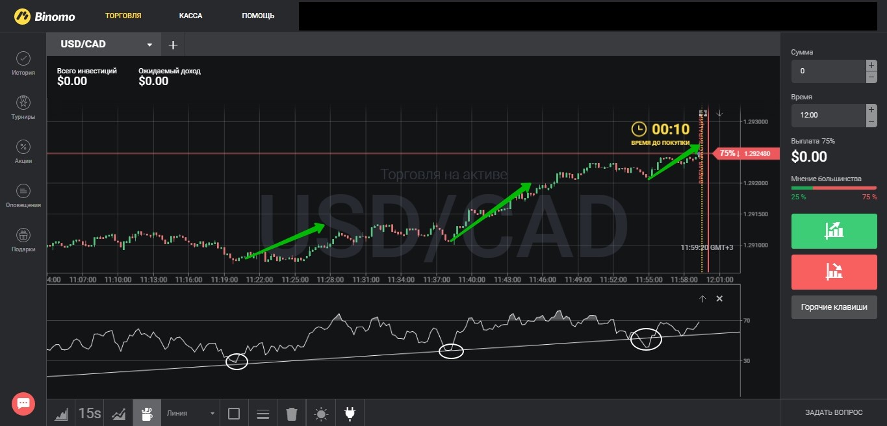Open the Касса menu
The image size is (887, 426).
point(191,16)
